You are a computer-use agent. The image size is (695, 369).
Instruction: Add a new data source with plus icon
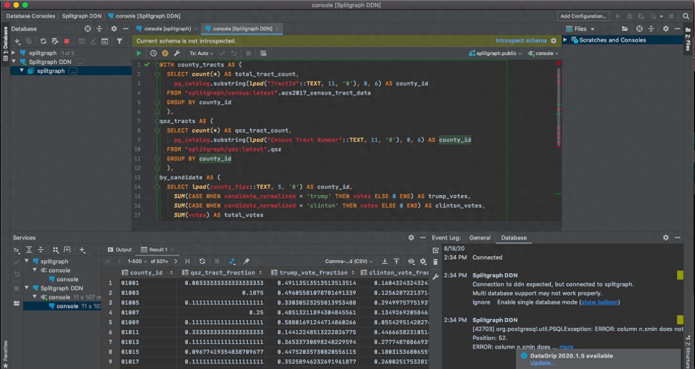tap(17, 41)
